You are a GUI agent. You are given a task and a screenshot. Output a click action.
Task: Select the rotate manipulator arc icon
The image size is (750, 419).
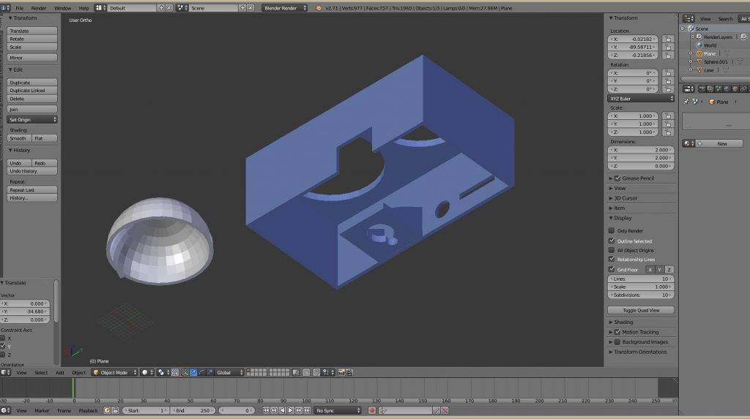tap(201, 372)
